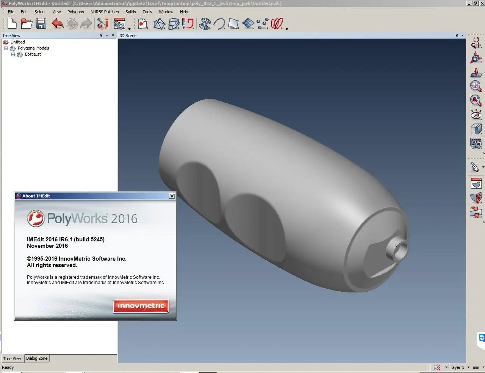Open the Edit menu

coord(24,12)
